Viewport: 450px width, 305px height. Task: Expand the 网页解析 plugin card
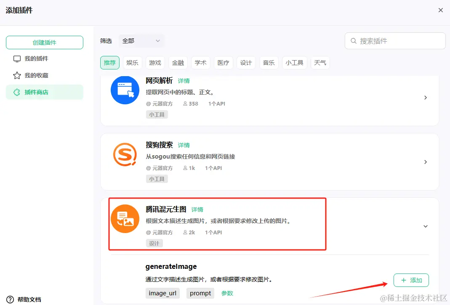point(426,98)
